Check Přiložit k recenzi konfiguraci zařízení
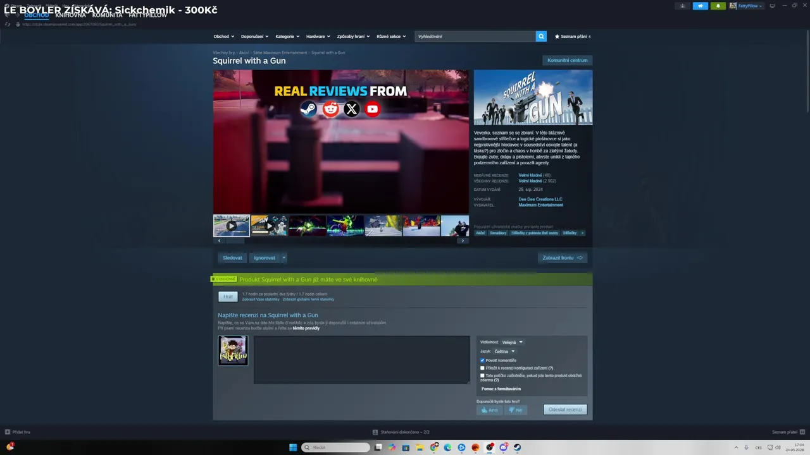 coord(482,368)
